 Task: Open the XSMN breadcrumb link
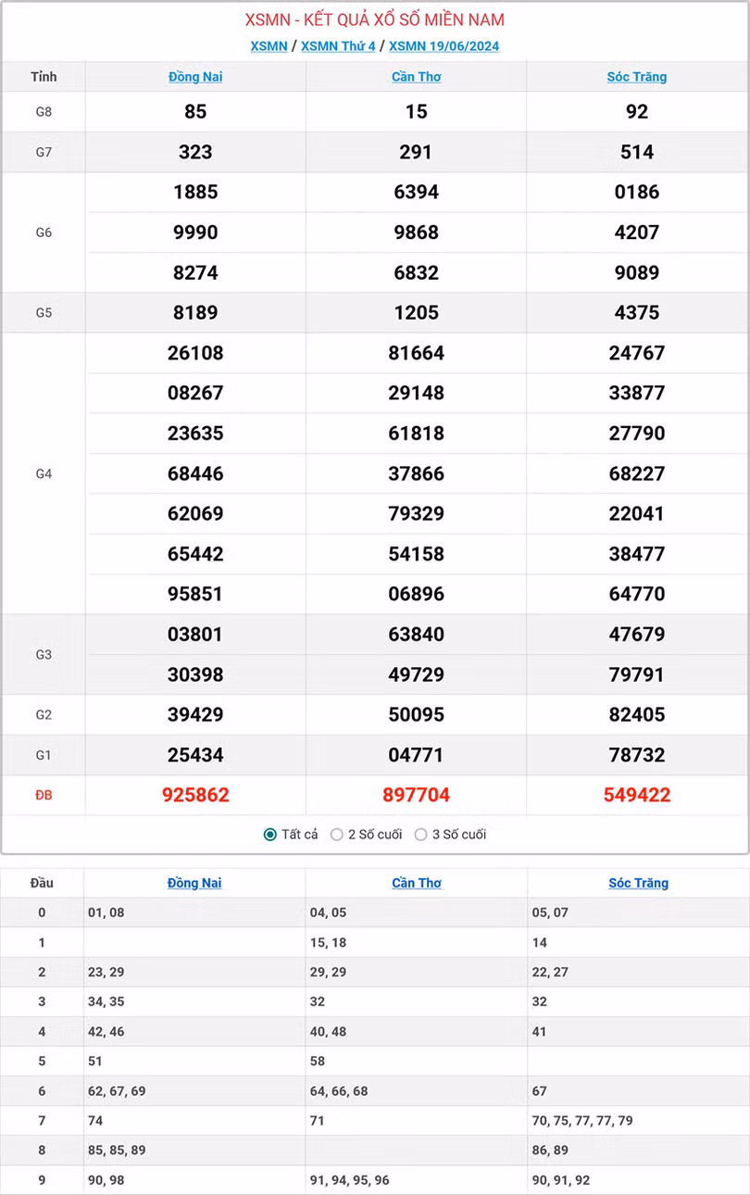point(269,46)
